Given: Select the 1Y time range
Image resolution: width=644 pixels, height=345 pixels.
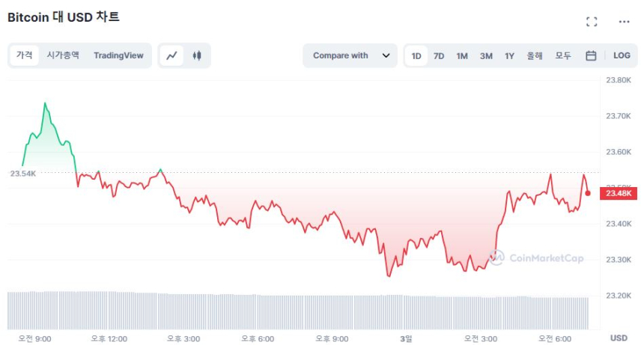Looking at the screenshot, I should (509, 55).
